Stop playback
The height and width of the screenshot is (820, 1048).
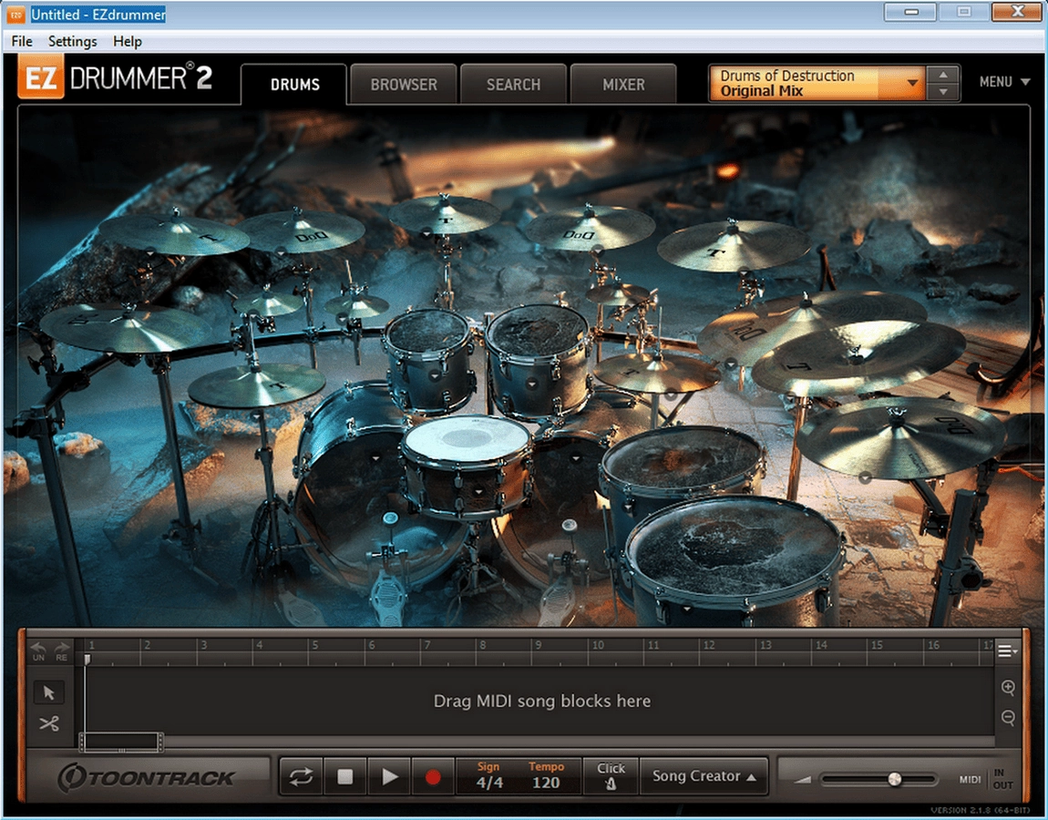pyautogui.click(x=344, y=776)
